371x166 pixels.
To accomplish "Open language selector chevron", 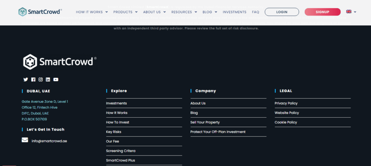I will (355, 12).
